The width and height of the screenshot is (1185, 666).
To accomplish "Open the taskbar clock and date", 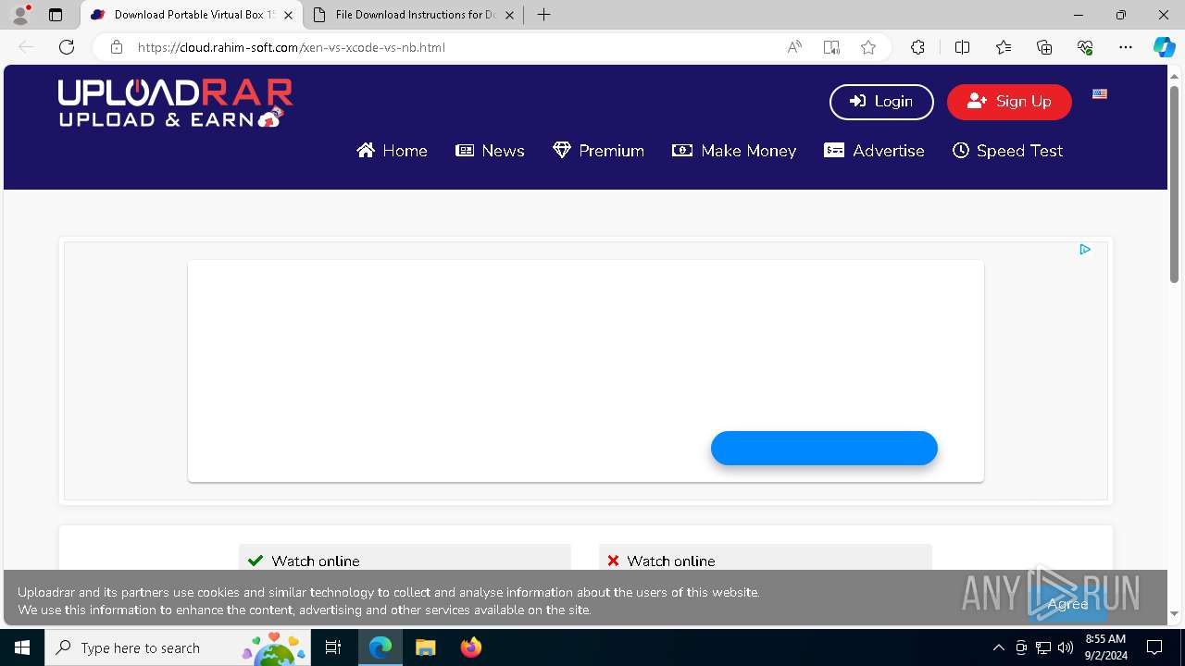I will point(1105,647).
